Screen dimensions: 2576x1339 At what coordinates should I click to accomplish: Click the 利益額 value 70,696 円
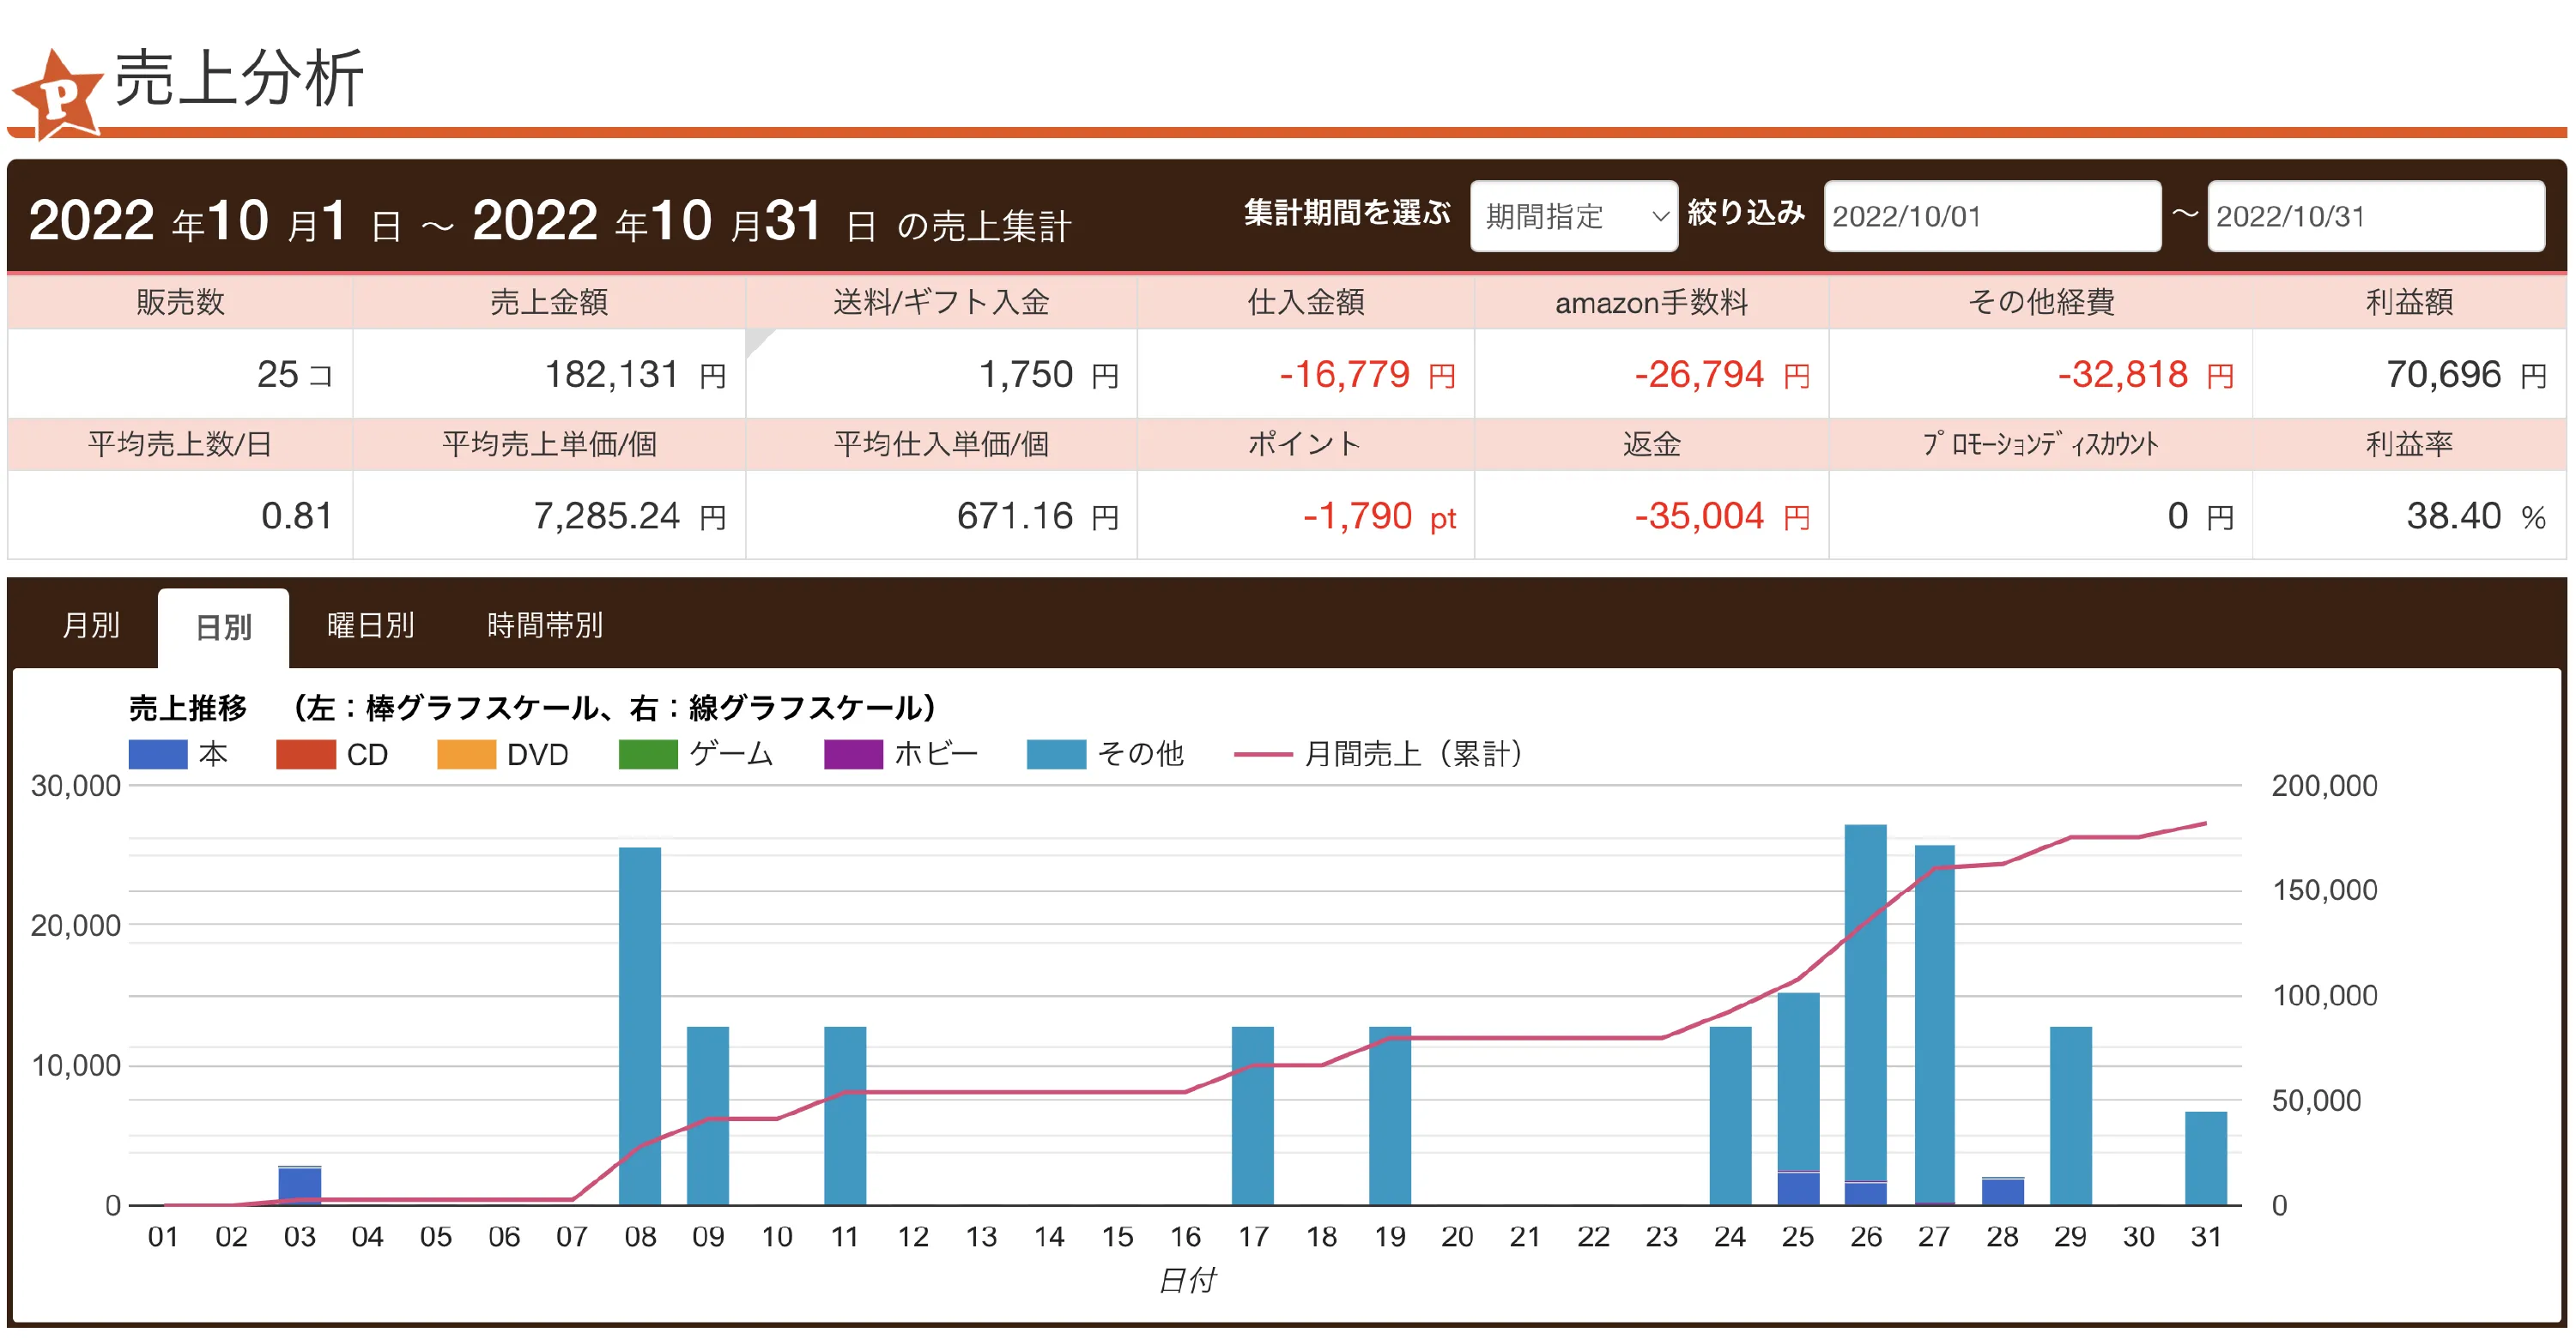[x=2465, y=375]
